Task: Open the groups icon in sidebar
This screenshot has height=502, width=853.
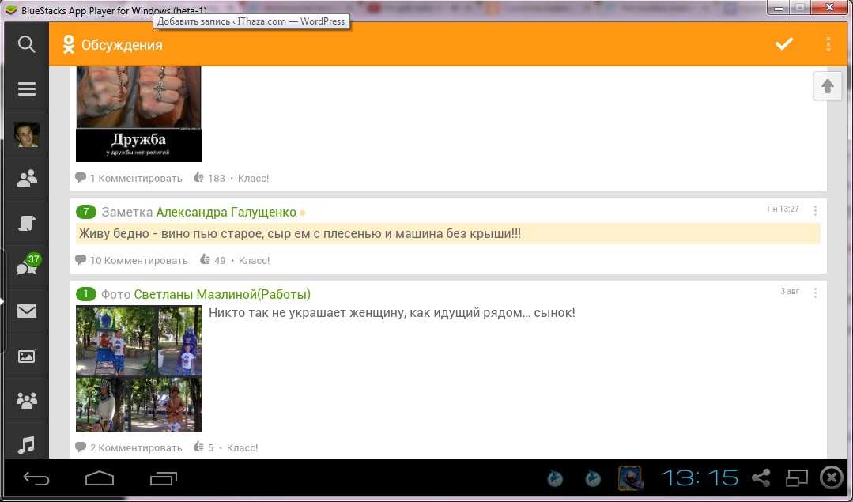Action: (27, 401)
